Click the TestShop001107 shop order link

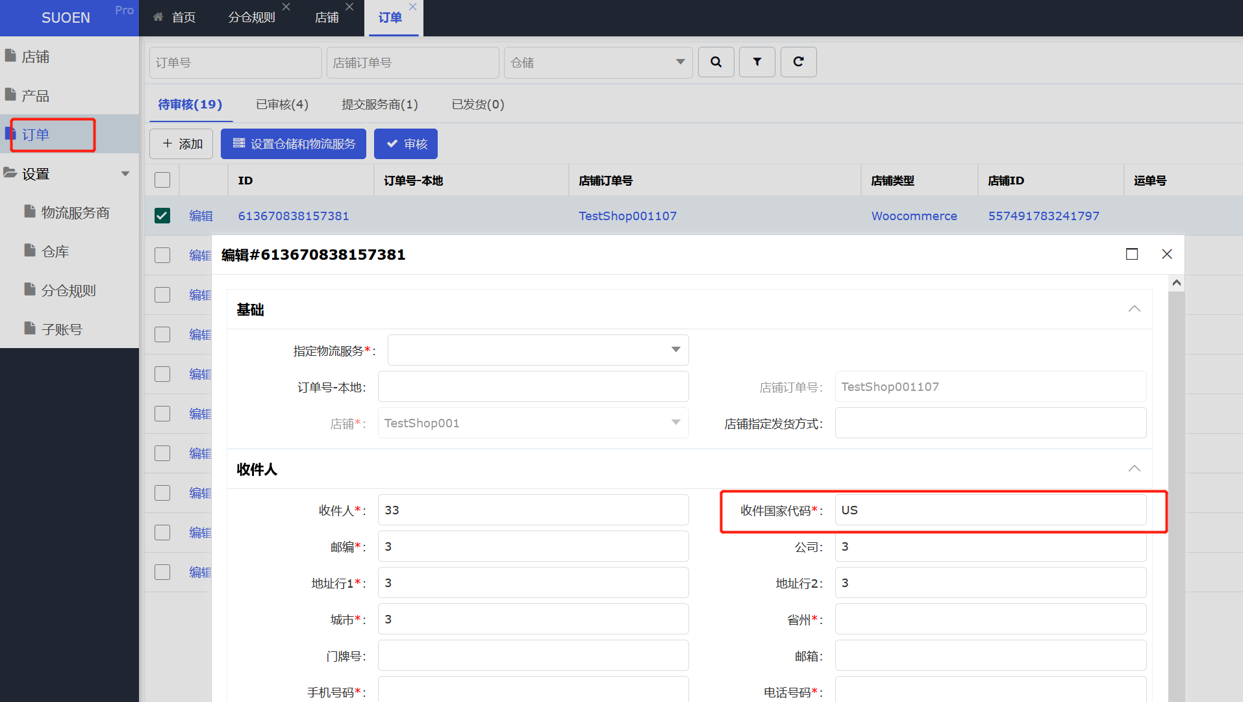(x=627, y=216)
